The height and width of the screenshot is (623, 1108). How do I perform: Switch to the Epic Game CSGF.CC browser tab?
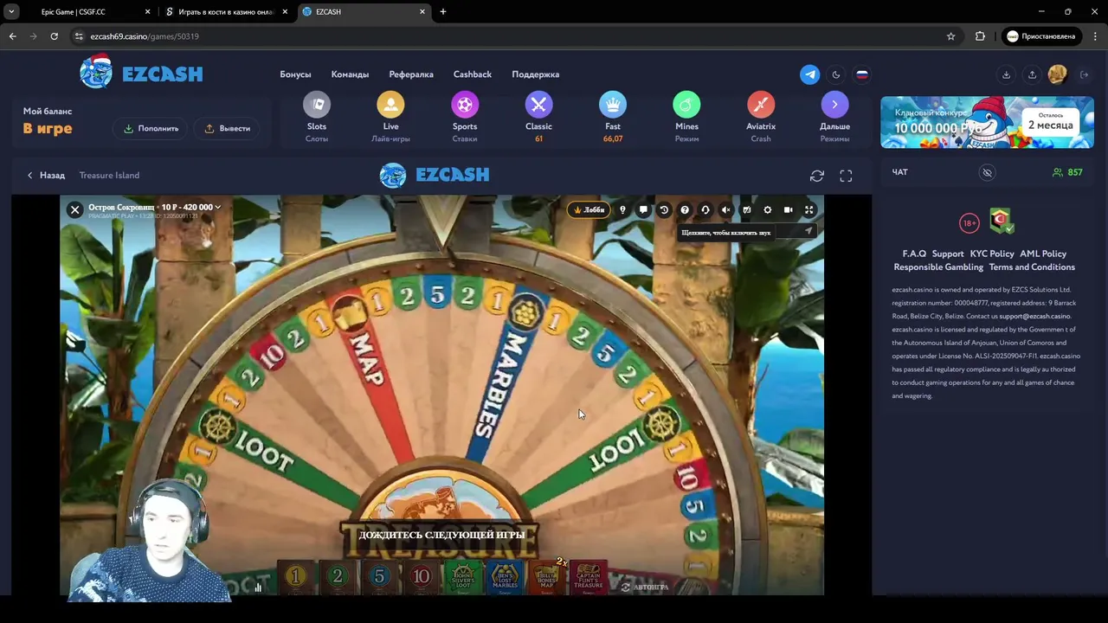(x=74, y=12)
